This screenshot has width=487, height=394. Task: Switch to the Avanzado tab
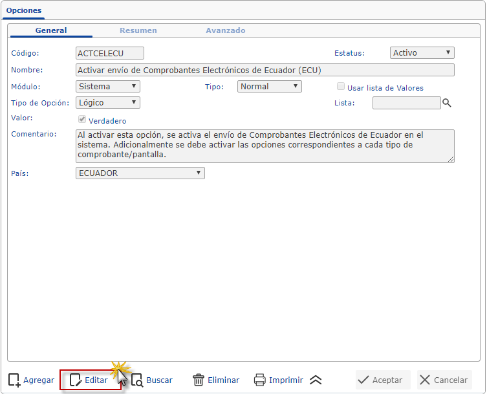click(226, 30)
